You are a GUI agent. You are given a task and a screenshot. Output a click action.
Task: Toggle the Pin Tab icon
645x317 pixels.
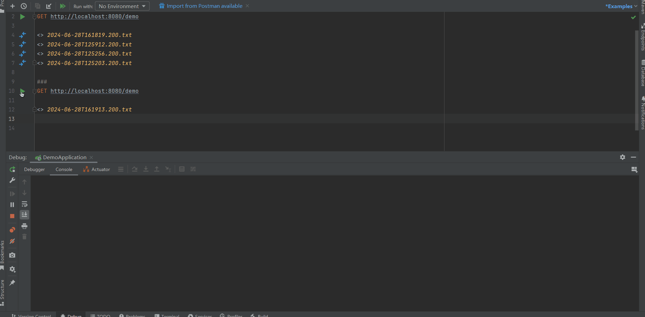pyautogui.click(x=12, y=282)
